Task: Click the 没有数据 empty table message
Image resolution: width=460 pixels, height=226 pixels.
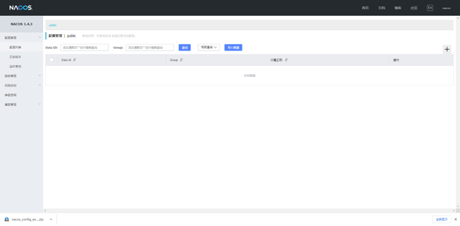Action: [x=249, y=75]
